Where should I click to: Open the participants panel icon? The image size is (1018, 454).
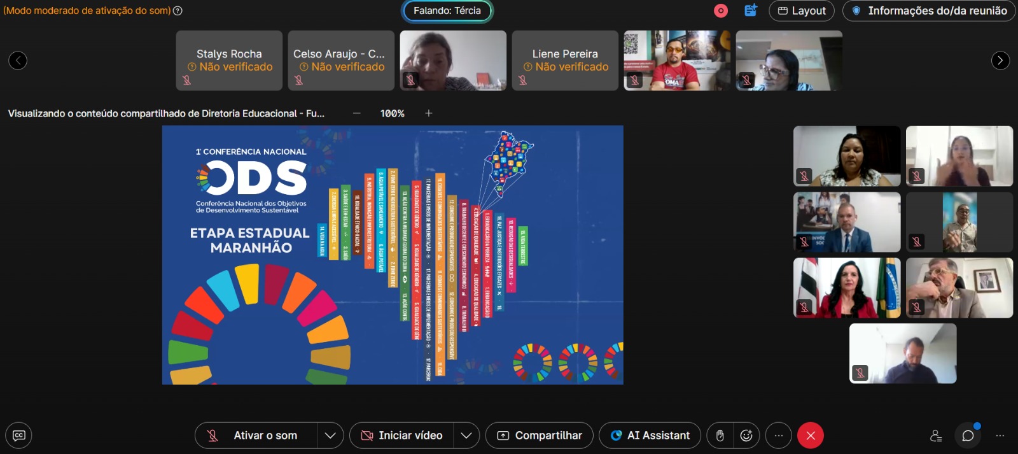click(x=936, y=436)
